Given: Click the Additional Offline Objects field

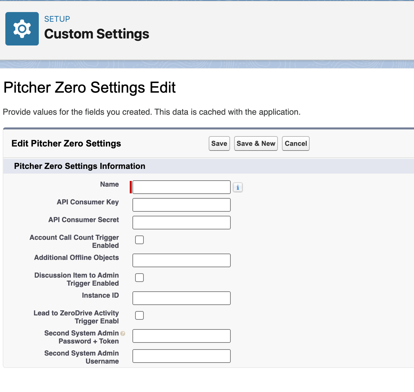Looking at the screenshot, I should point(181,261).
